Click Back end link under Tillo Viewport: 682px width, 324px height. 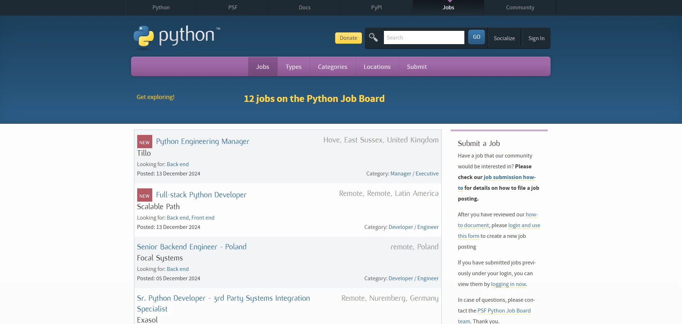point(177,164)
